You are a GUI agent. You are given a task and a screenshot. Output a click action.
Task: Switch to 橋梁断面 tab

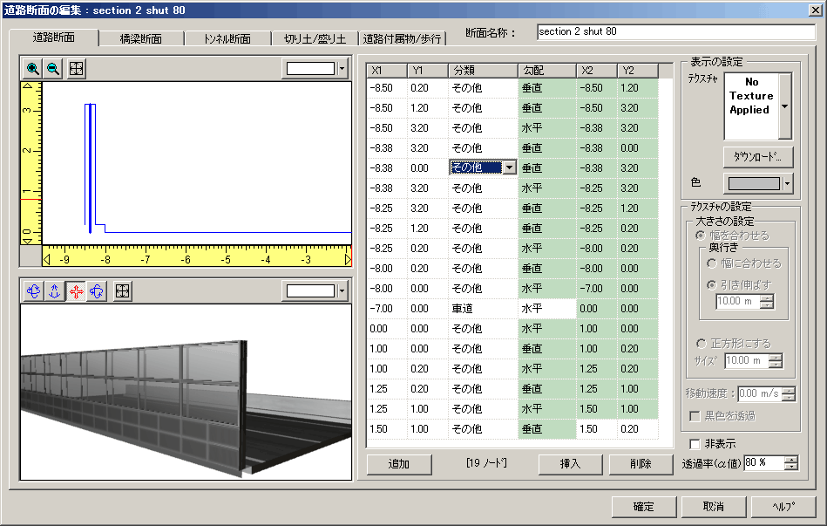point(141,38)
